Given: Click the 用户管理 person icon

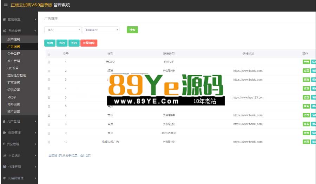Looking at the screenshot, I should click(x=4, y=121).
